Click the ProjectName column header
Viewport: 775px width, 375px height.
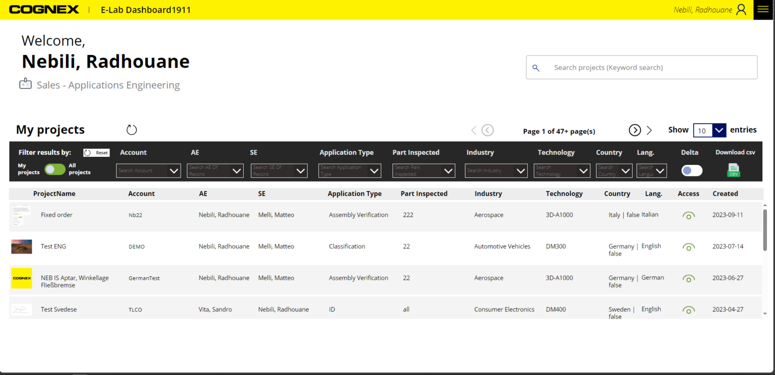pos(54,194)
